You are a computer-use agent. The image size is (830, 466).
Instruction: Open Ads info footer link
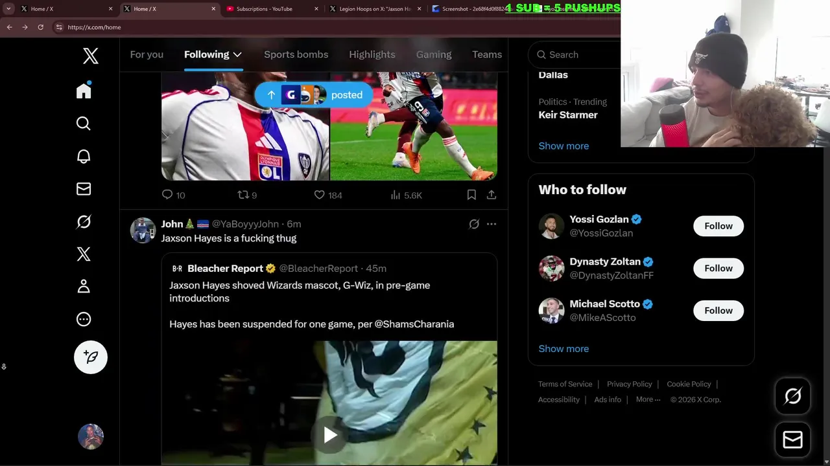point(608,399)
